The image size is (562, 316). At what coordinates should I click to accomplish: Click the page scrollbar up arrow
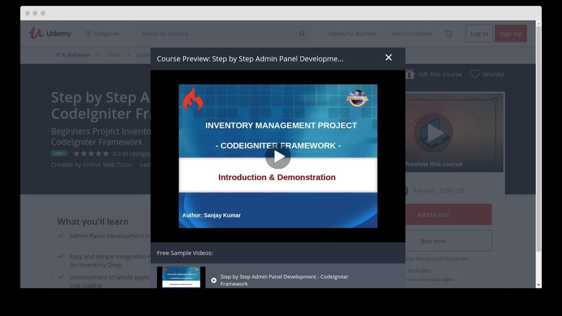(539, 23)
